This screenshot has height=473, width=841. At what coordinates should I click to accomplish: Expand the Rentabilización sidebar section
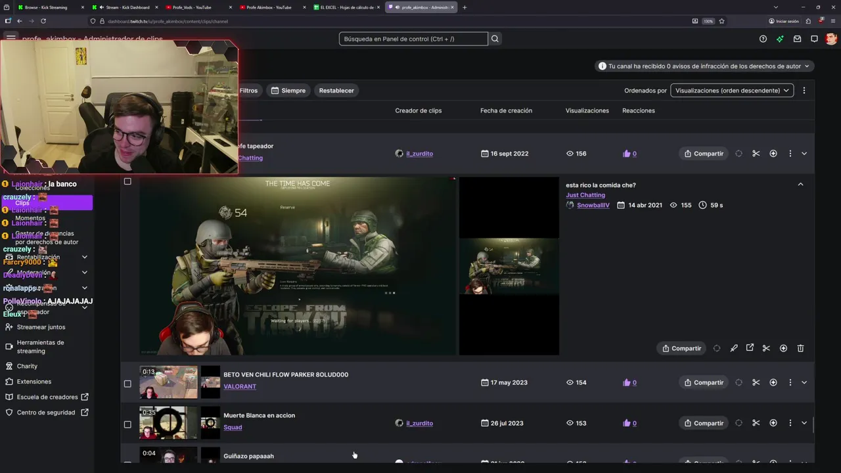pos(84,257)
